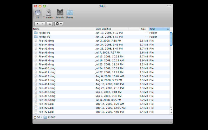The width and height of the screenshot is (208, 130).
Task: Click date Sep 9, 2008, 9:30 PM
Action: 108,96
